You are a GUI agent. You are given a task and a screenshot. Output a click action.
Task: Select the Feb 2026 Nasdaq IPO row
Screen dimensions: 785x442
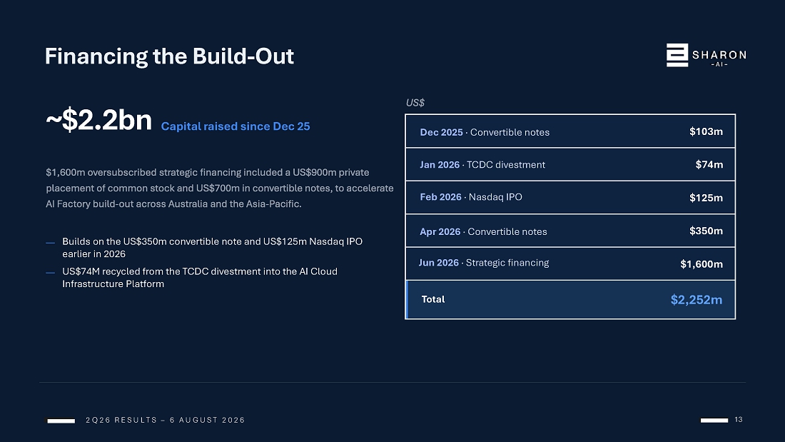click(570, 198)
